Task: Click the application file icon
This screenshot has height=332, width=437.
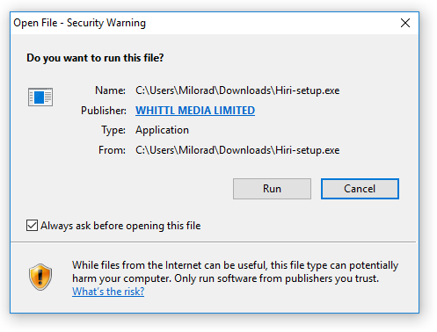Action: (x=40, y=97)
